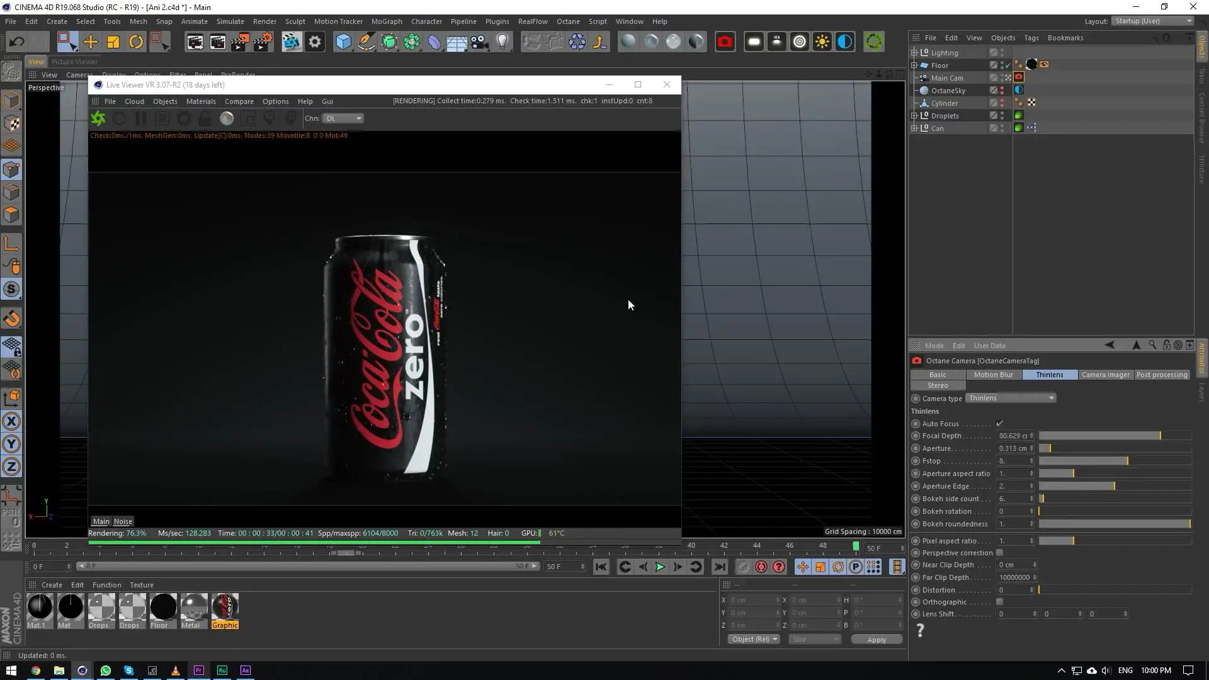Viewport: 1209px width, 680px height.
Task: Click the red Octane camera icon
Action: [x=725, y=42]
